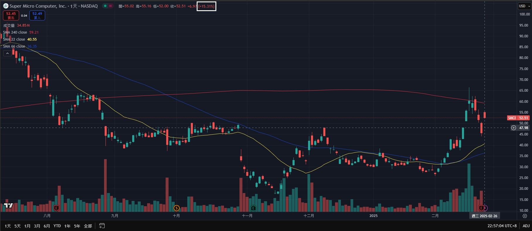Switch to the 5年 time range

77,226
